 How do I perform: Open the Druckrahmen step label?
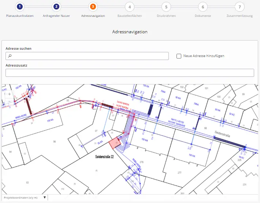[166, 16]
